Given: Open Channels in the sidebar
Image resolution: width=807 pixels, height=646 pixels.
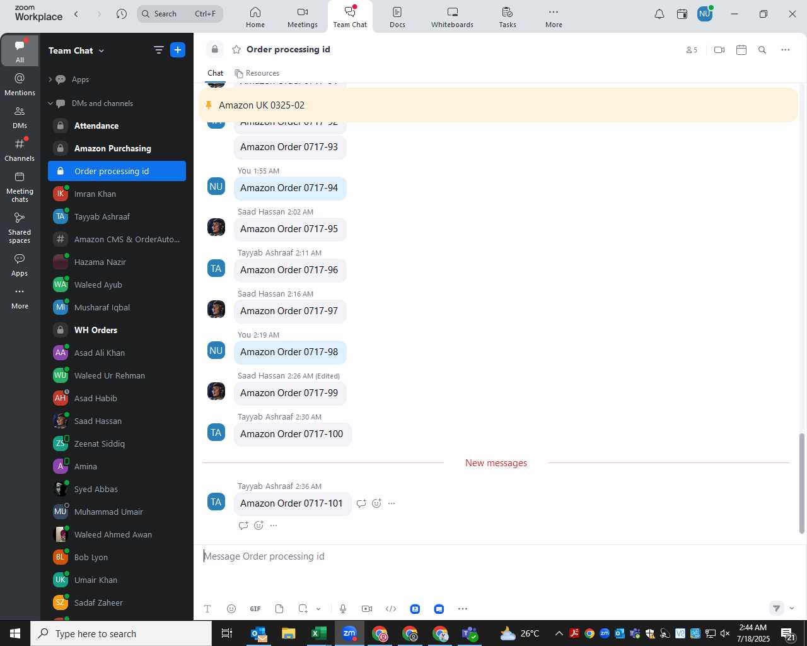Looking at the screenshot, I should coord(20,150).
